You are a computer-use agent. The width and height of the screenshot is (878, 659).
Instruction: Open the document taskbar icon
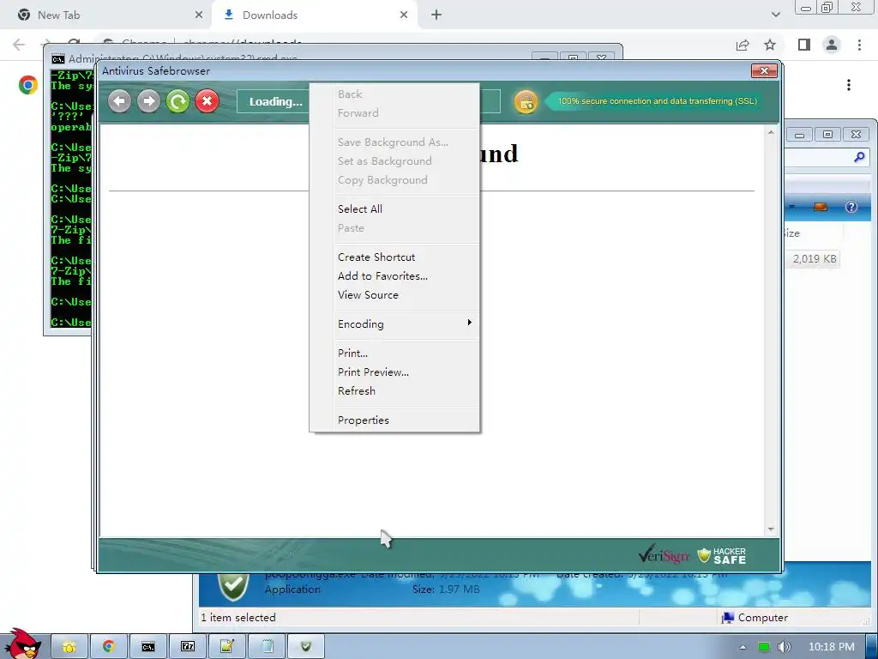click(267, 647)
